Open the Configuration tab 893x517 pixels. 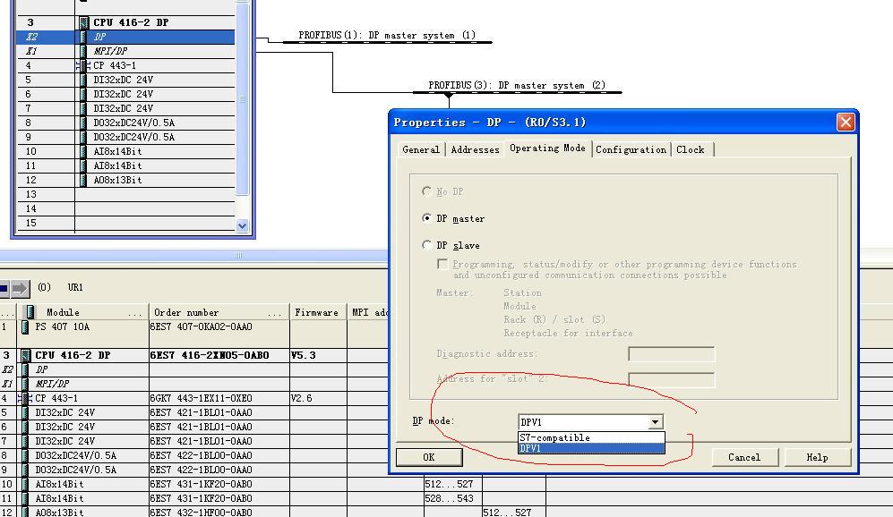(631, 149)
